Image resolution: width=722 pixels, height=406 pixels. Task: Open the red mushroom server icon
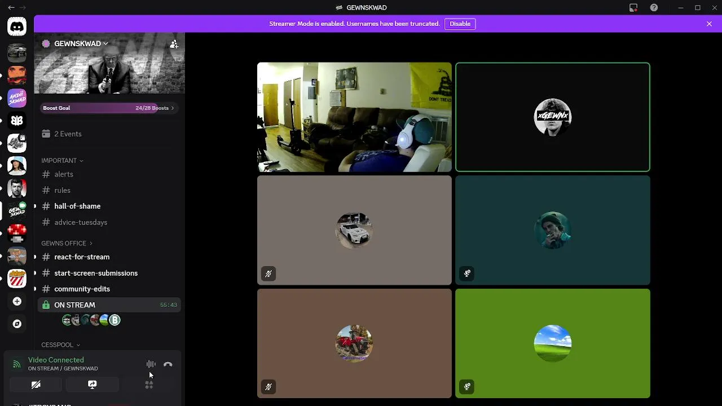point(17,233)
